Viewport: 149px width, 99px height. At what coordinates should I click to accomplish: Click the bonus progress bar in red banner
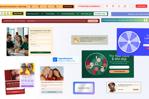pyautogui.click(x=56, y=21)
